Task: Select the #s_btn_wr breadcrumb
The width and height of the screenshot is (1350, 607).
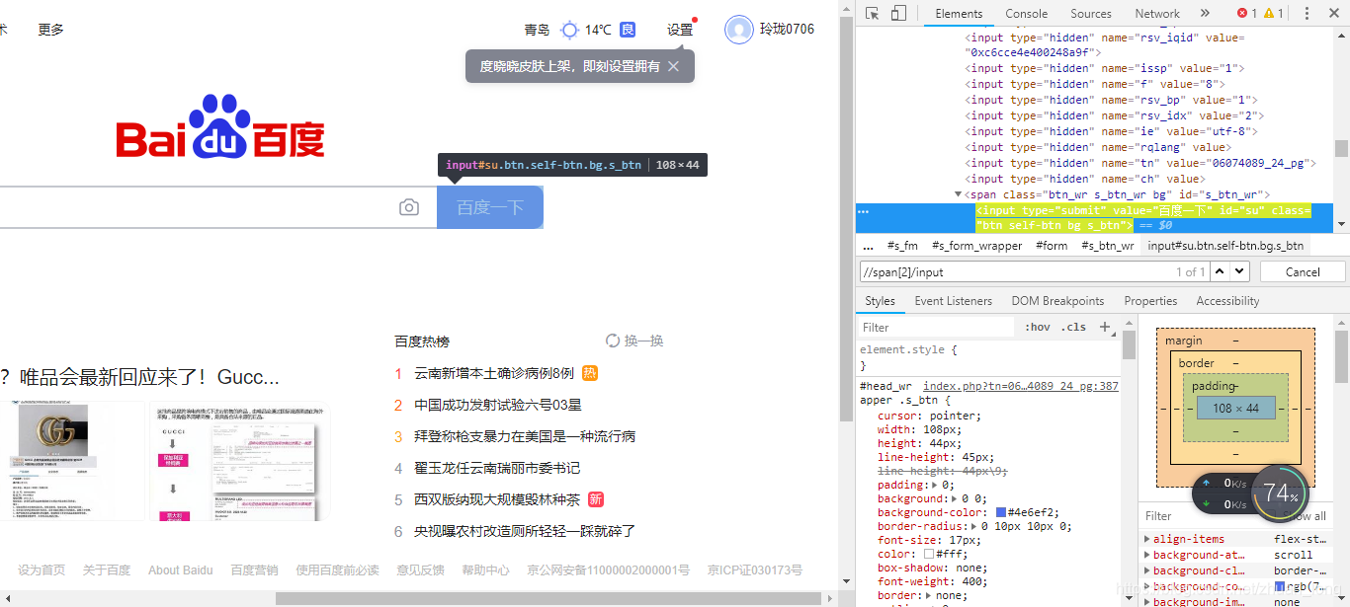Action: (1107, 246)
